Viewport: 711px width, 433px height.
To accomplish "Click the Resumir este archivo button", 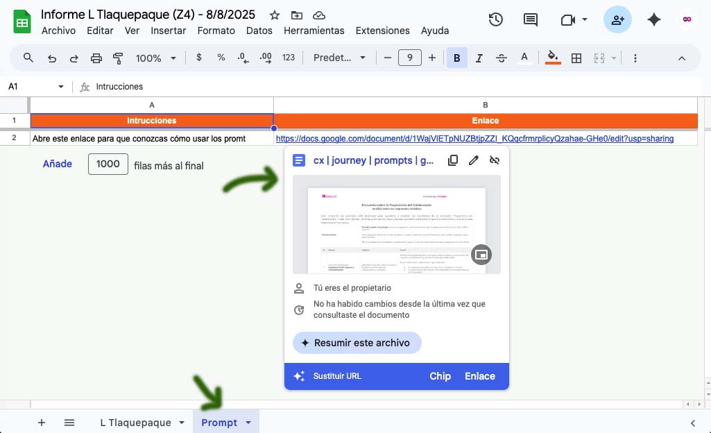I will click(357, 343).
